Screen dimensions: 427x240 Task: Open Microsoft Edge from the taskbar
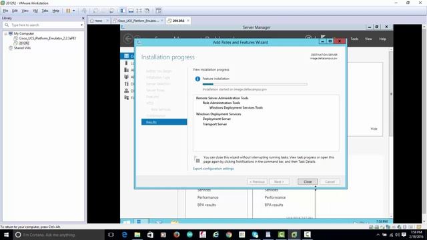[x=125, y=235]
